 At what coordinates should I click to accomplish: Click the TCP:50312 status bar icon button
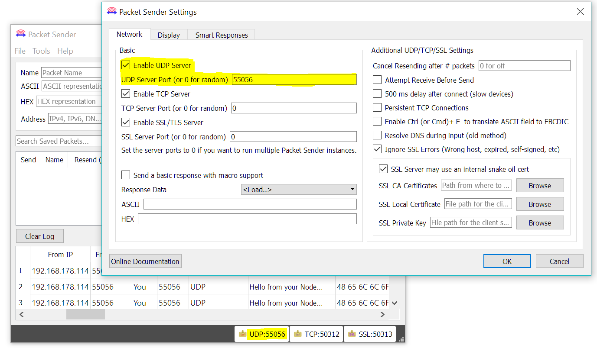pos(316,334)
